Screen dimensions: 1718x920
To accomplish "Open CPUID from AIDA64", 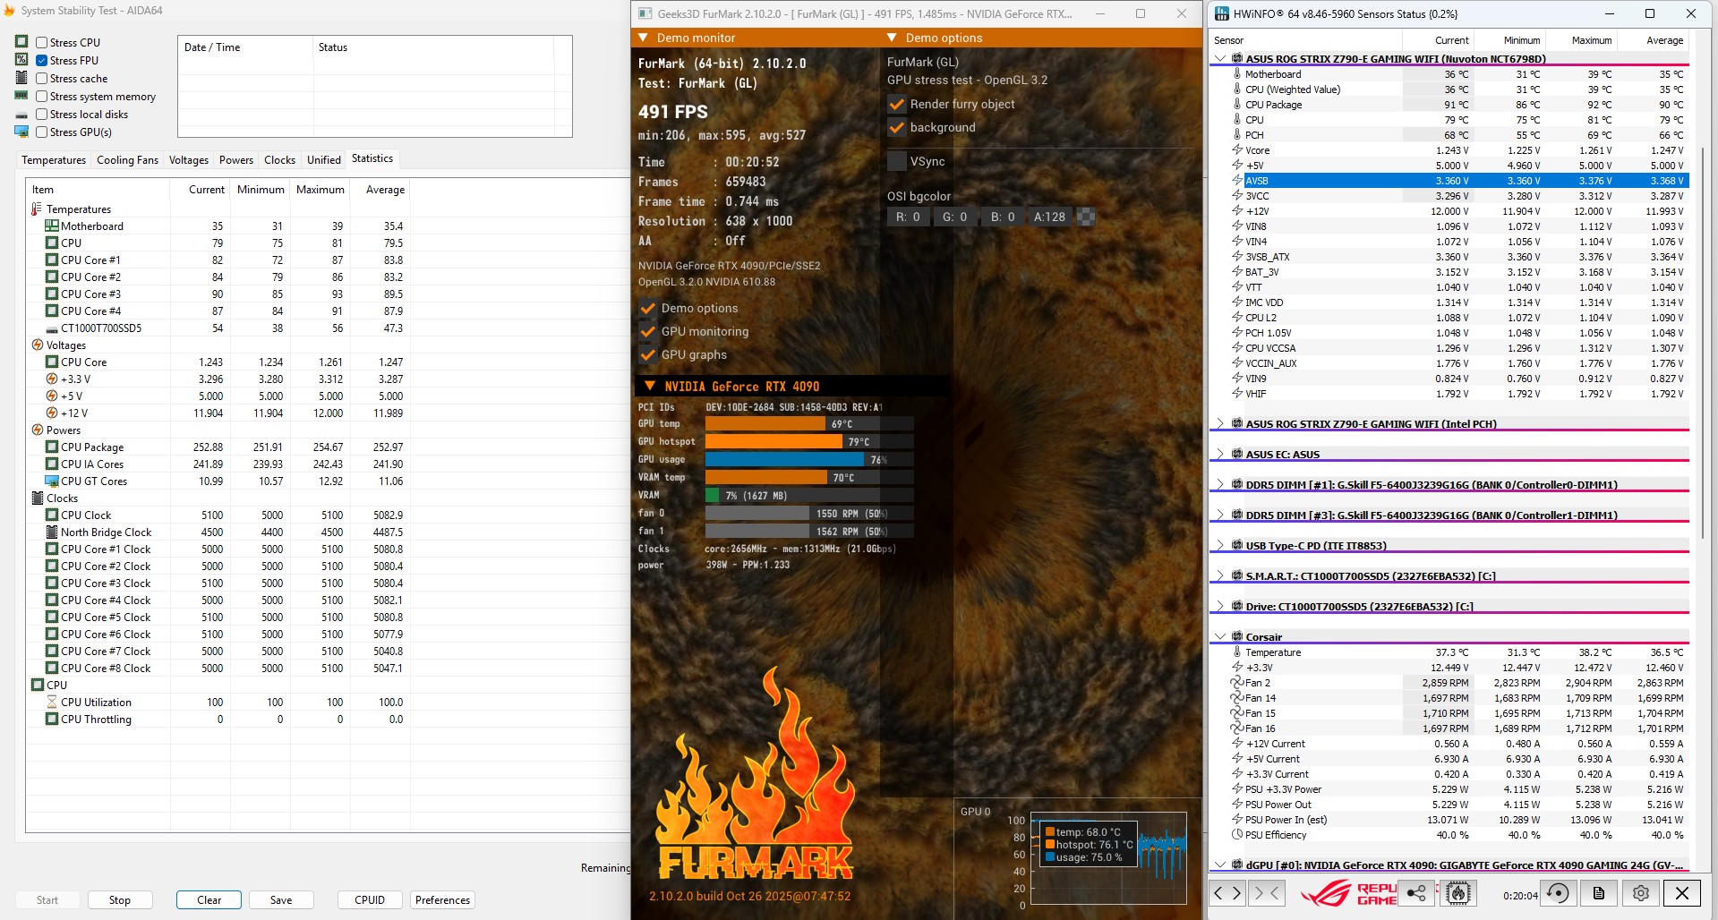I will tap(370, 900).
